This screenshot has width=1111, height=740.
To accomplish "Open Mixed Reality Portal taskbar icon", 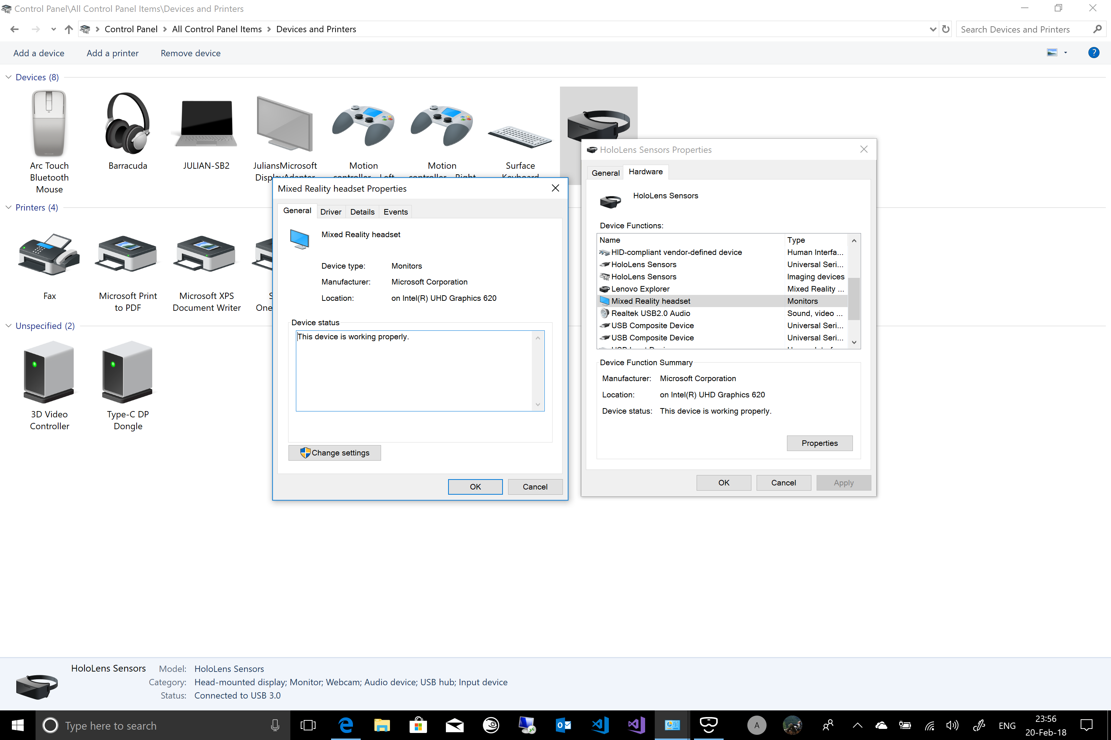I will (708, 725).
